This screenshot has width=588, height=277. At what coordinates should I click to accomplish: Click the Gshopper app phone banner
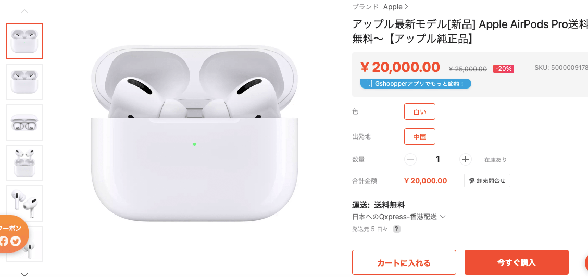(416, 84)
